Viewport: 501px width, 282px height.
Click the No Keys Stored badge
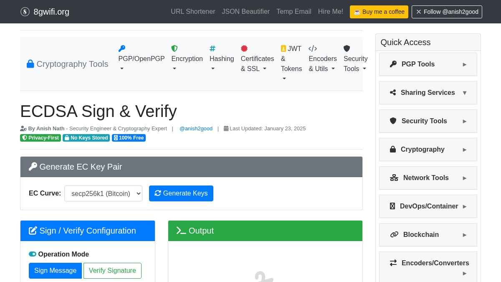tap(86, 138)
